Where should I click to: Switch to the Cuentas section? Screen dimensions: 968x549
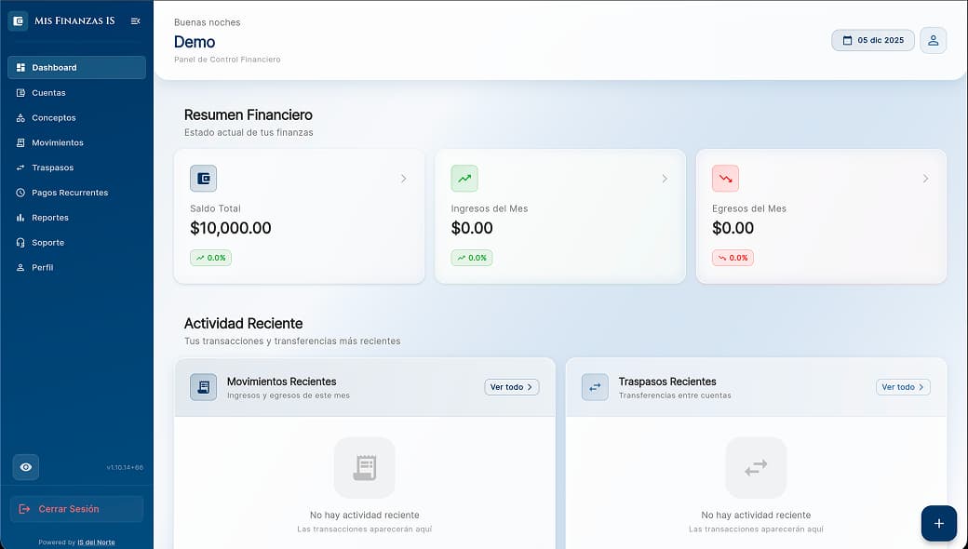pyautogui.click(x=47, y=92)
